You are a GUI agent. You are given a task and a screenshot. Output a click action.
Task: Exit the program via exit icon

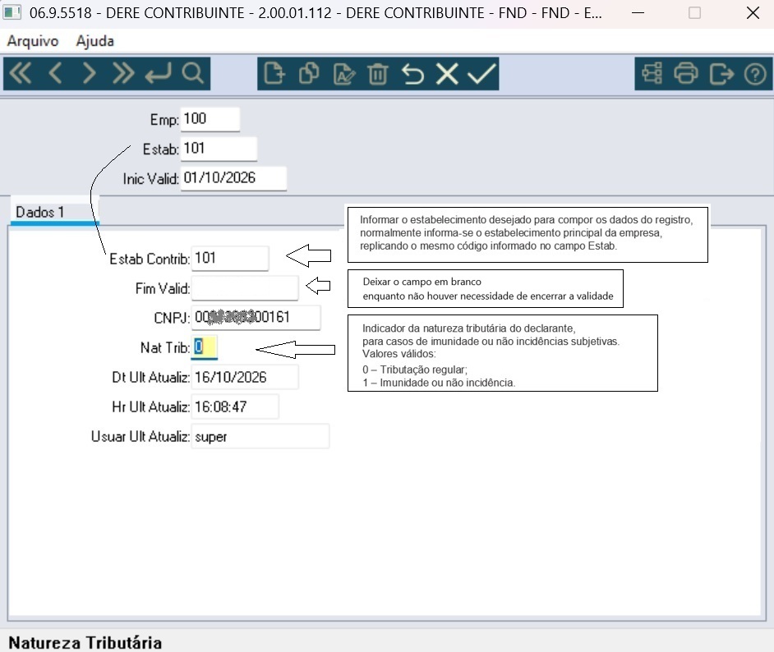[x=721, y=74]
